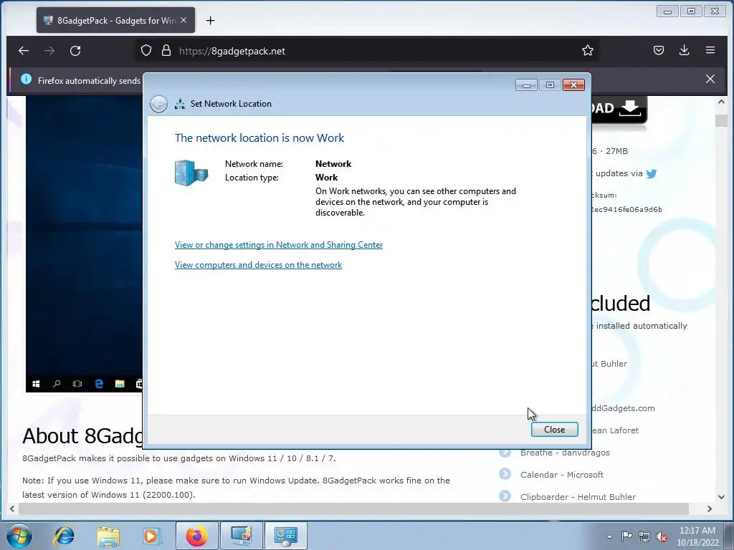Viewport: 734px width, 550px height.
Task: Show hidden tray icons arrow
Action: [609, 536]
